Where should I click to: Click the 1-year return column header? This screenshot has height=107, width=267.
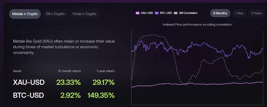click(105, 71)
